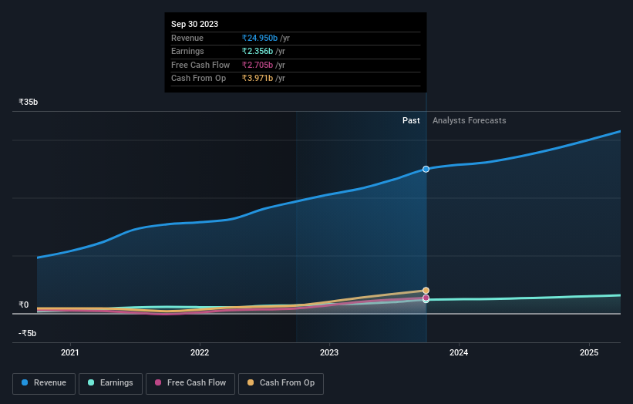Click the Analysts Forecasts label
Viewport: 633px width, 404px height.
(x=469, y=121)
